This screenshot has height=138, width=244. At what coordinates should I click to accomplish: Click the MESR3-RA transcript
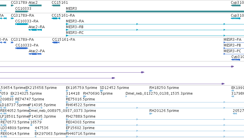pyautogui.click(x=155, y=24)
